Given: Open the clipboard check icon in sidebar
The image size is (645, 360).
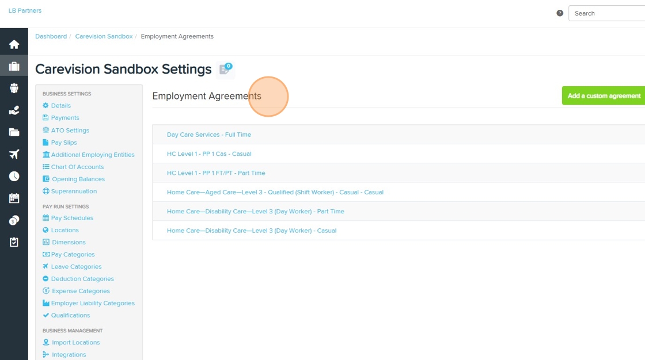Looking at the screenshot, I should click(x=14, y=242).
